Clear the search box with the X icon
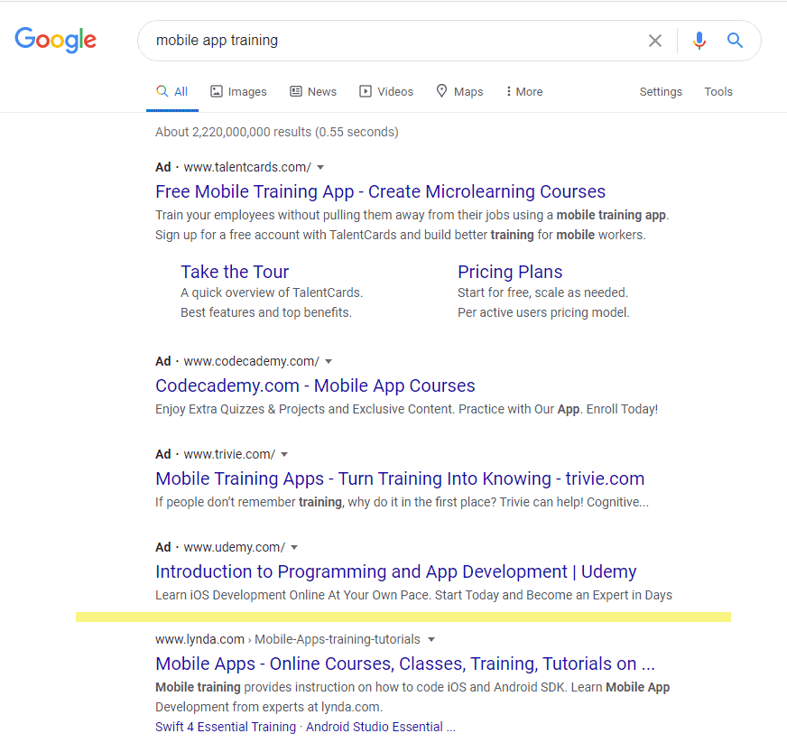This screenshot has width=787, height=752. point(655,41)
